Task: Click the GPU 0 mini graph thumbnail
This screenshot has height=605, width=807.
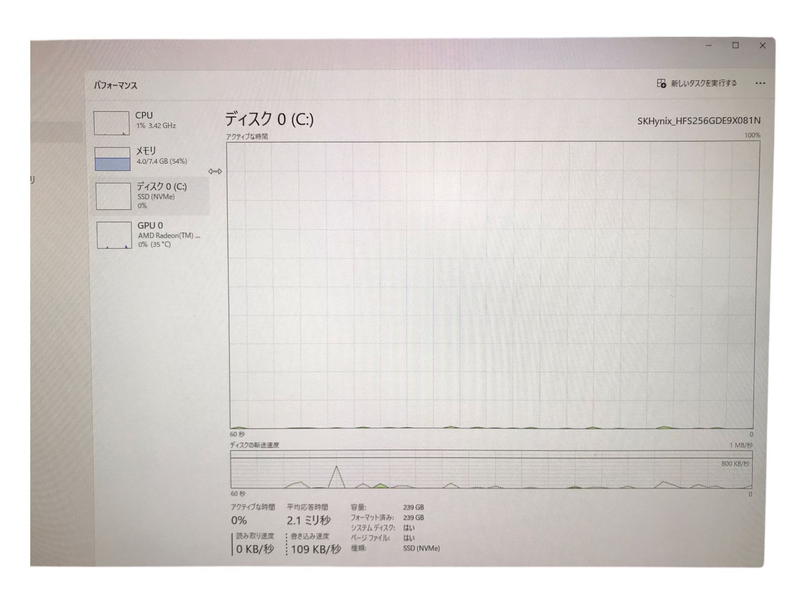Action: [114, 235]
